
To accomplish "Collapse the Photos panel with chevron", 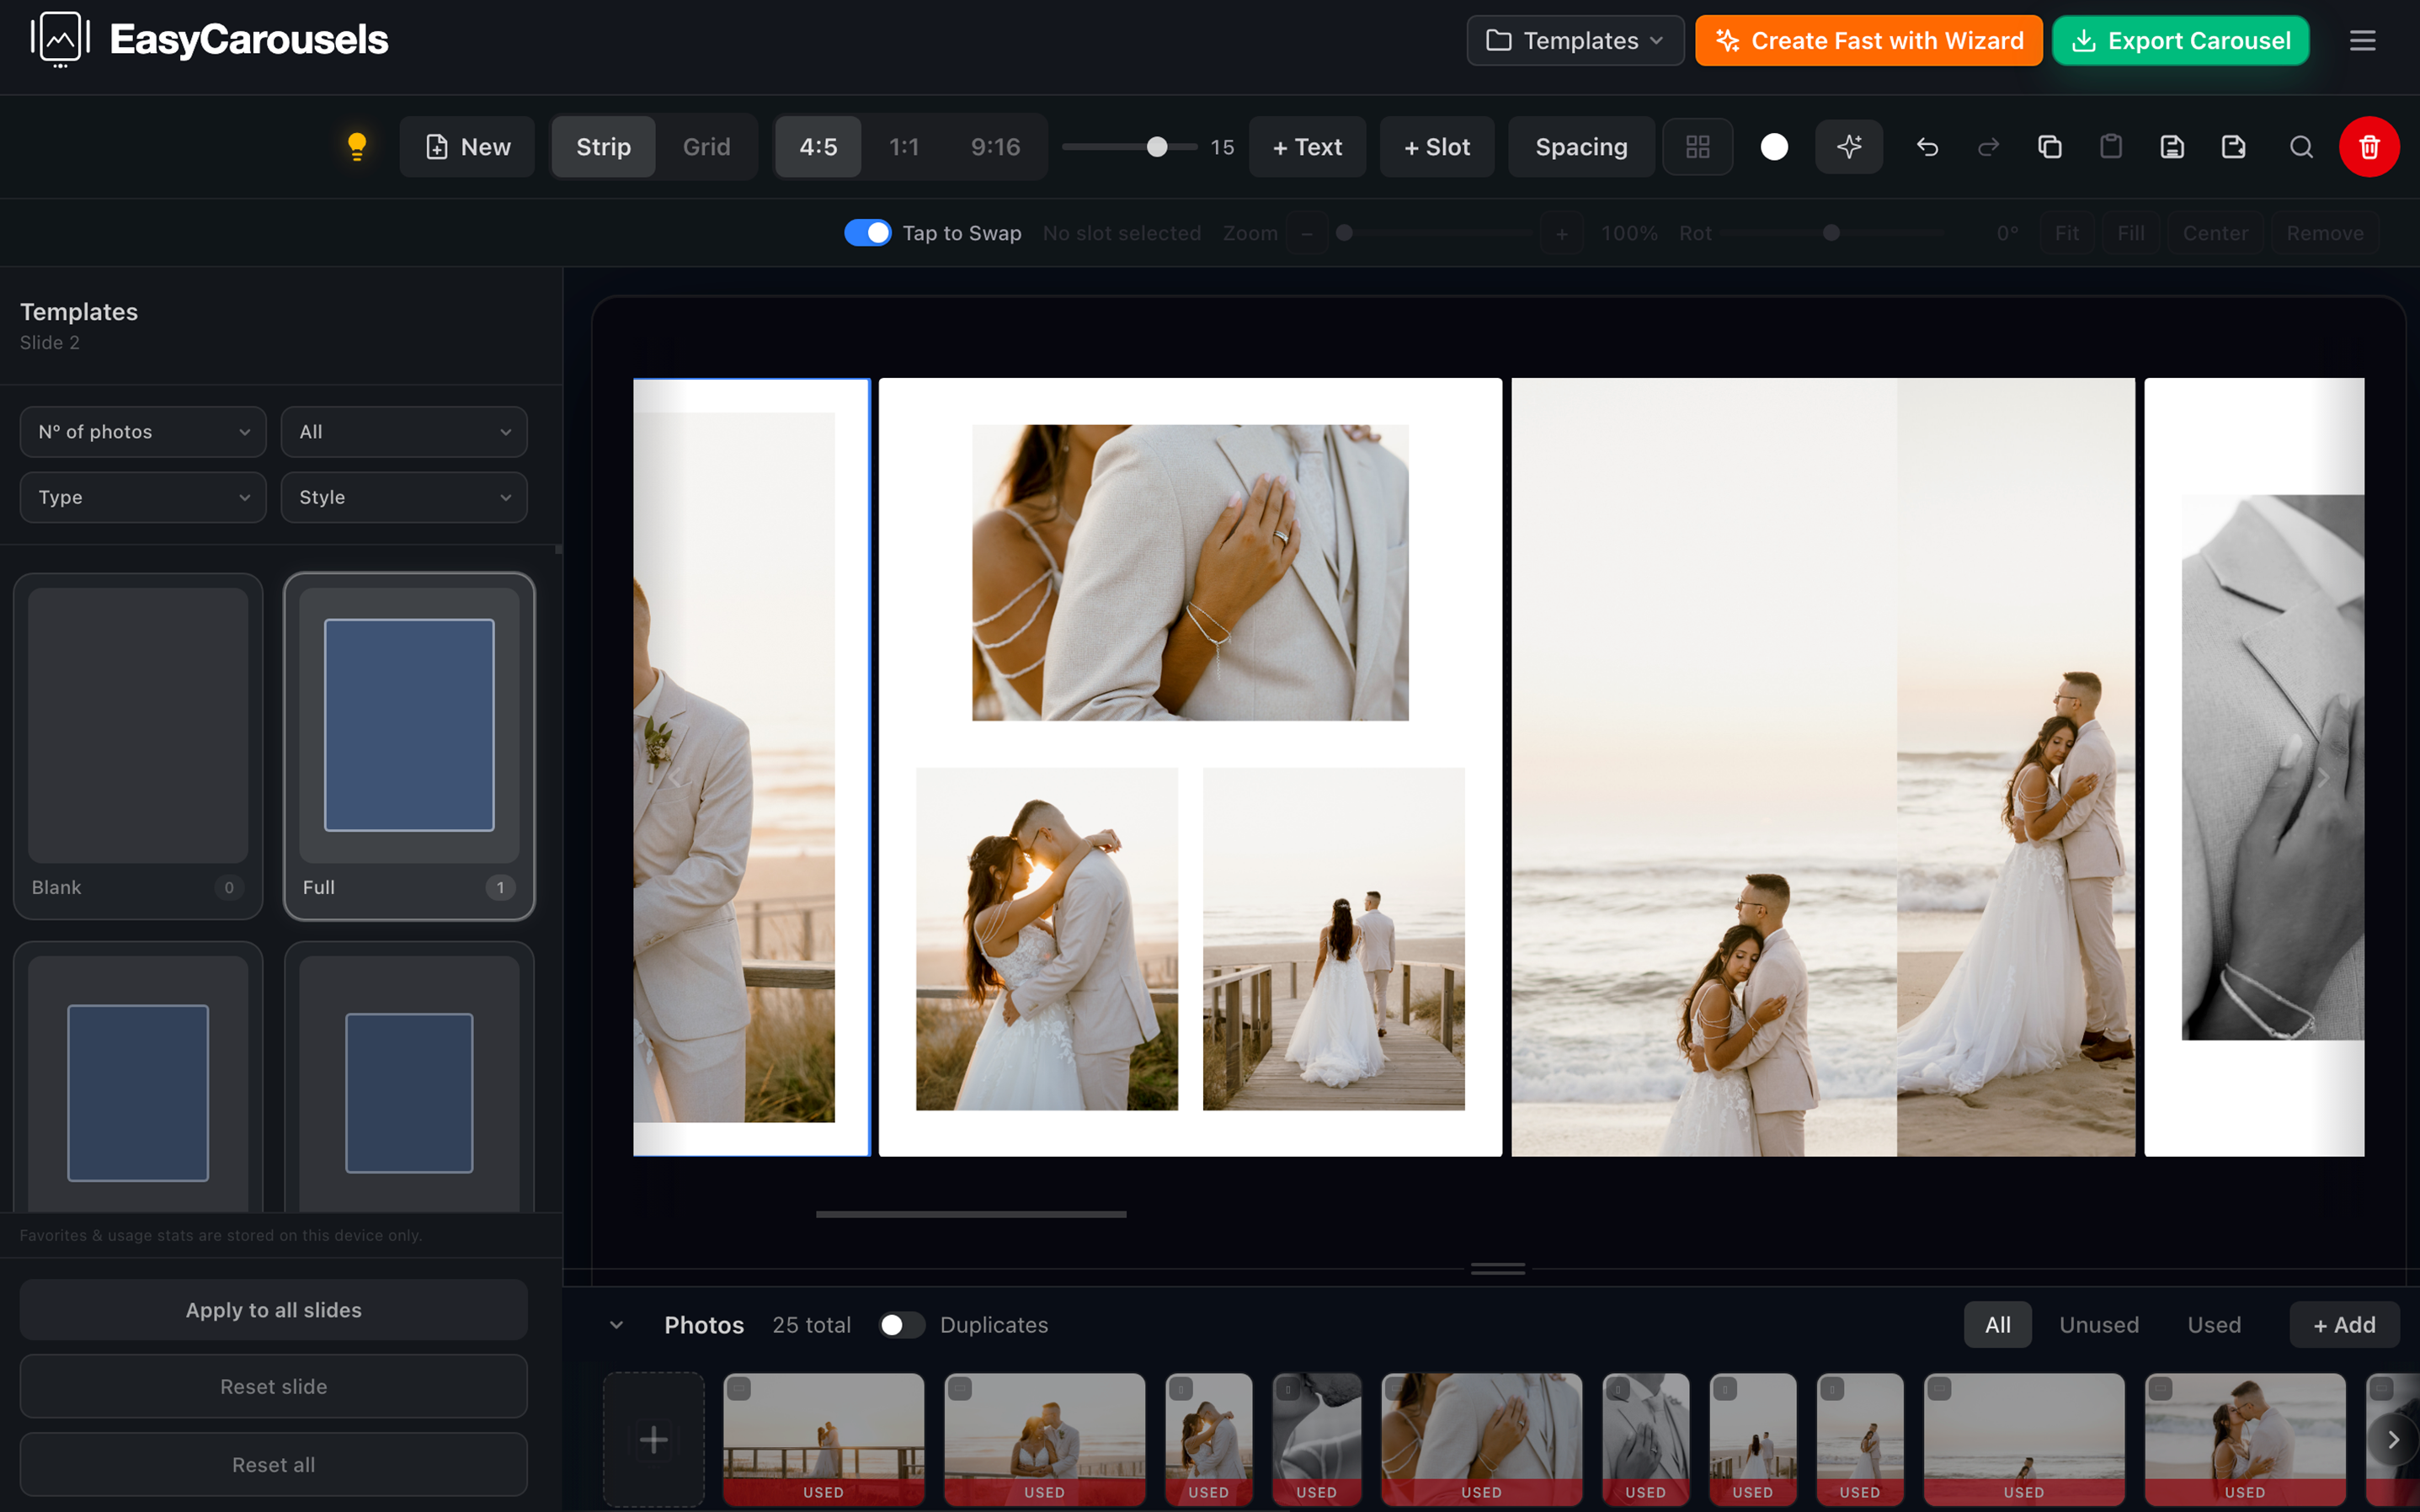I will 617,1324.
